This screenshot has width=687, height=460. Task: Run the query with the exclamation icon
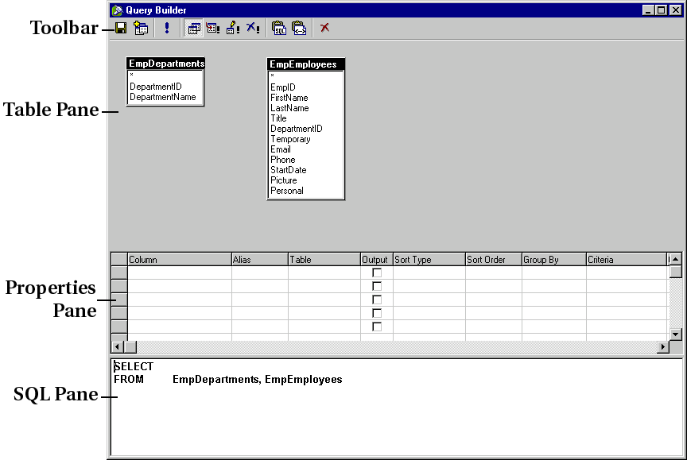[x=167, y=28]
